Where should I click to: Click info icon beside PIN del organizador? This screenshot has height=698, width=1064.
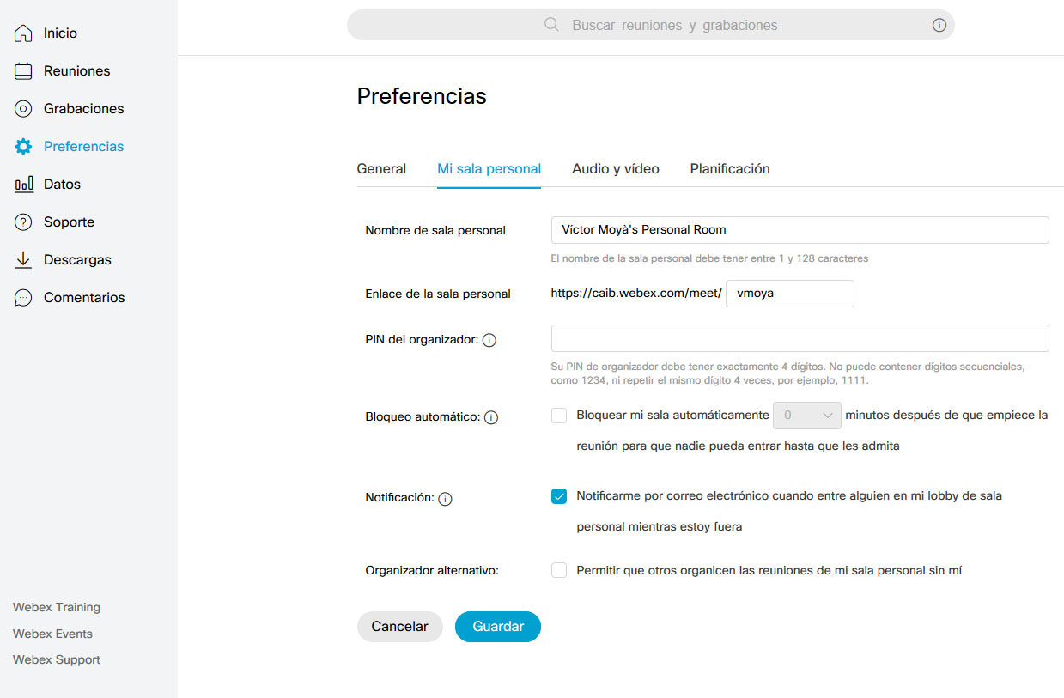click(x=489, y=341)
